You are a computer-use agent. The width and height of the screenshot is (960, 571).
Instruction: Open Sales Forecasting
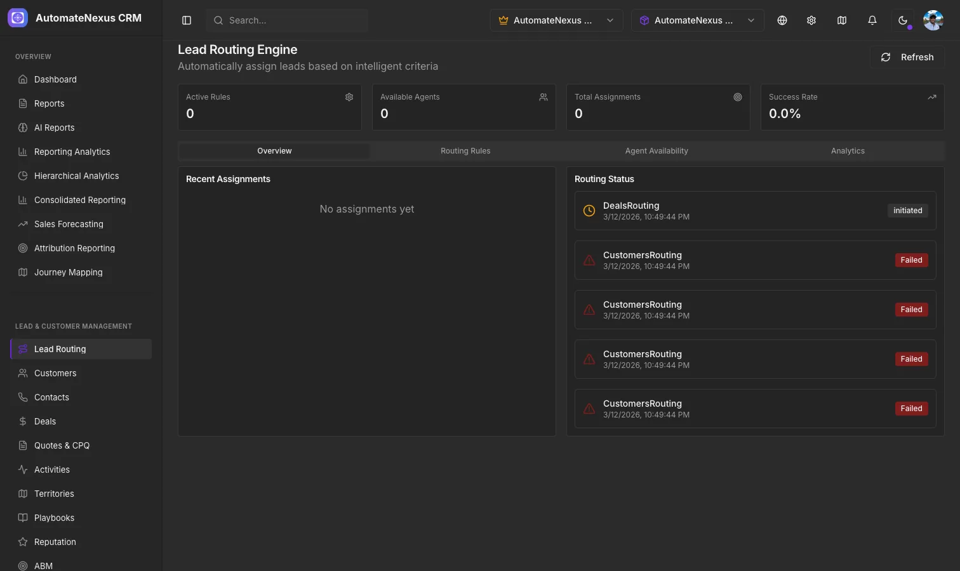tap(81, 224)
